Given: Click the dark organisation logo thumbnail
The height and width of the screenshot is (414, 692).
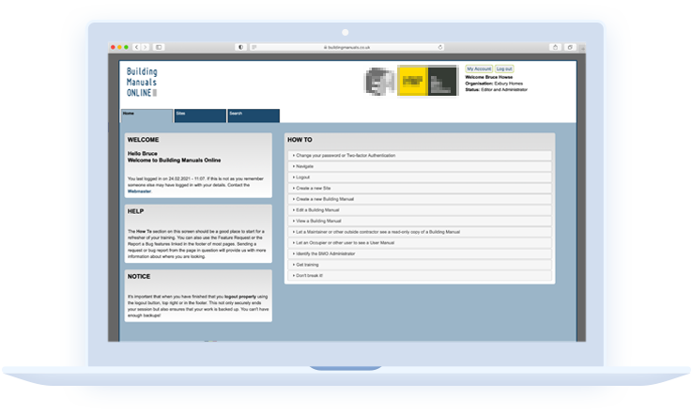Looking at the screenshot, I should [x=443, y=81].
